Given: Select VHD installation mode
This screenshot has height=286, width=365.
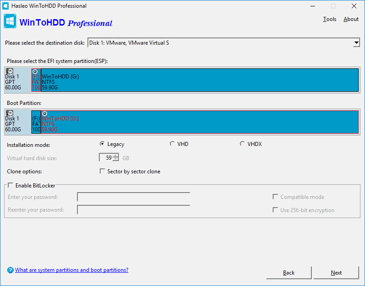Looking at the screenshot, I should click(172, 143).
